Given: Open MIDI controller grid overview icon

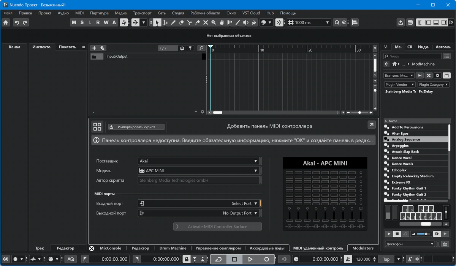Looking at the screenshot, I should coord(97,127).
